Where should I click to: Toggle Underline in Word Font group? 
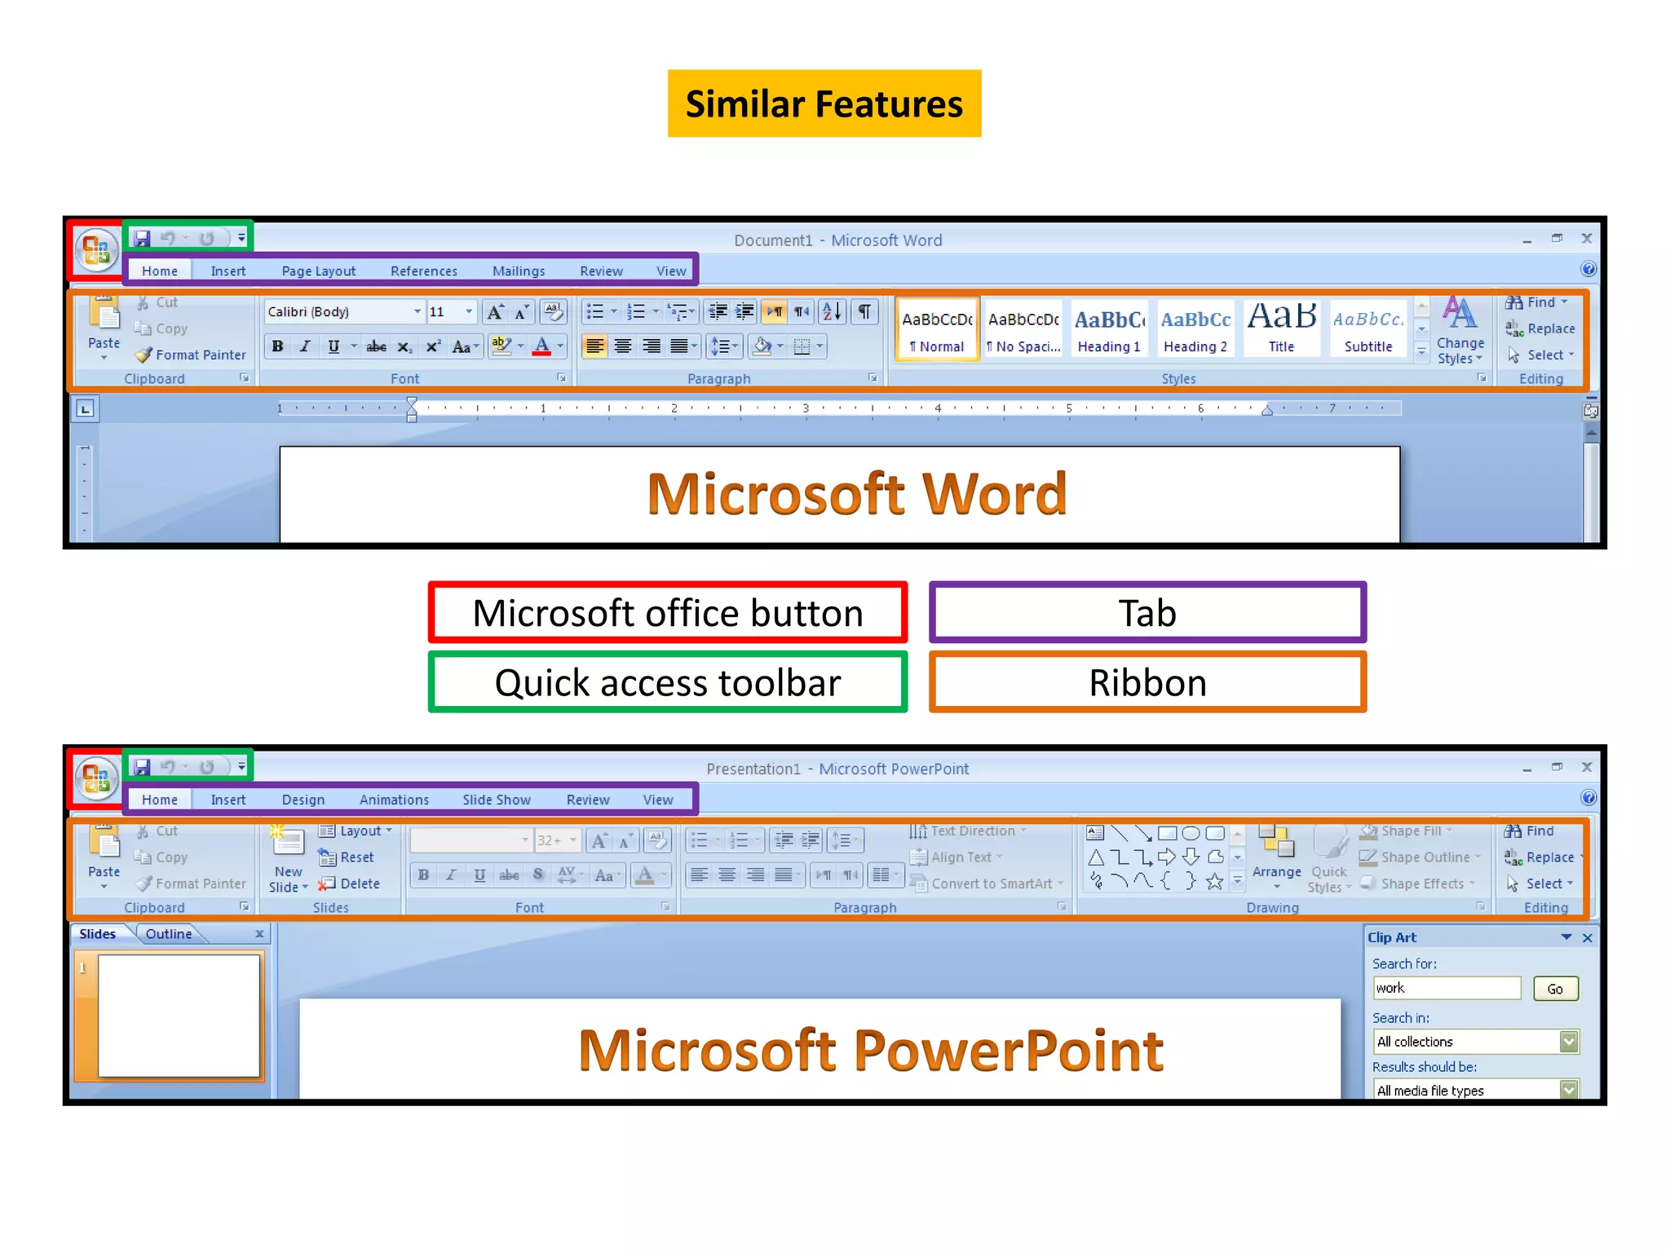(x=334, y=346)
